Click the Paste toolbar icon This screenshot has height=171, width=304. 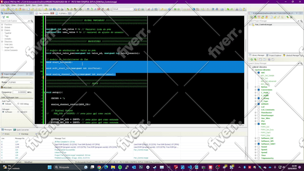pyautogui.click(x=244, y=9)
